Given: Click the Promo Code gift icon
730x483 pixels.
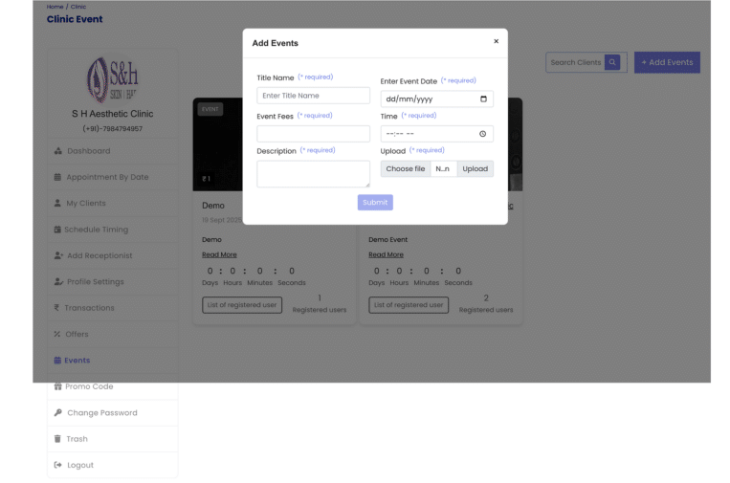Looking at the screenshot, I should 57,386.
